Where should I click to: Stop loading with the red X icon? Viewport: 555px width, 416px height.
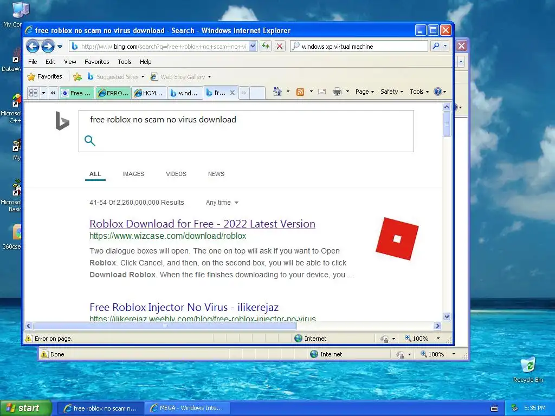click(x=280, y=46)
